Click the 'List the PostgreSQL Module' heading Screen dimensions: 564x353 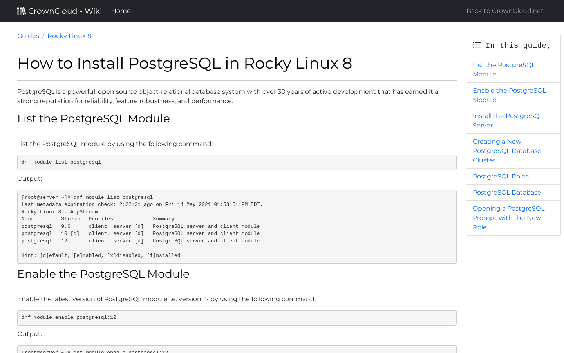coord(94,118)
